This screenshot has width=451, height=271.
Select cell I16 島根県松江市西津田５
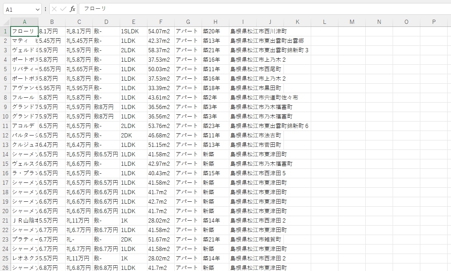(x=243, y=173)
